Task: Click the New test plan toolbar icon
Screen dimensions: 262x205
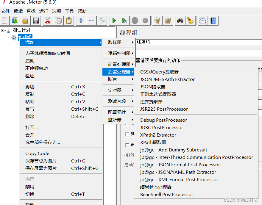Action: coord(5,21)
